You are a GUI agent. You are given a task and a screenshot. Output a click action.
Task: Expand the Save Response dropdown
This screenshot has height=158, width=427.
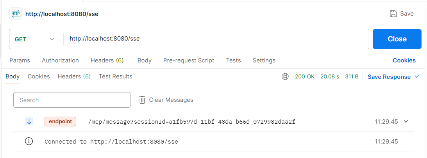tap(416, 77)
